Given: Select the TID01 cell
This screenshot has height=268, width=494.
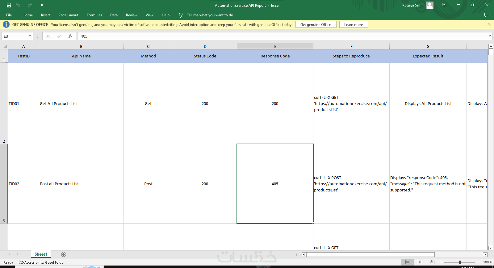Looking at the screenshot, I should point(23,103).
